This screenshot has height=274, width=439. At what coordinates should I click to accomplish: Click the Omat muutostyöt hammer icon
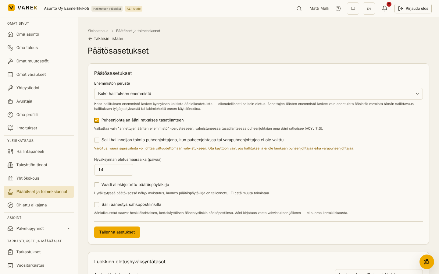10,61
